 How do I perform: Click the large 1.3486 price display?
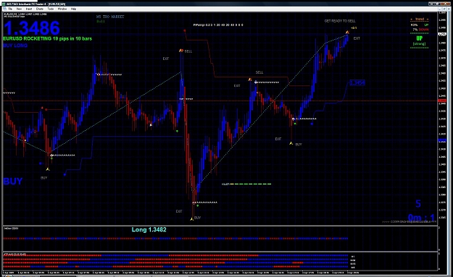tap(31, 28)
